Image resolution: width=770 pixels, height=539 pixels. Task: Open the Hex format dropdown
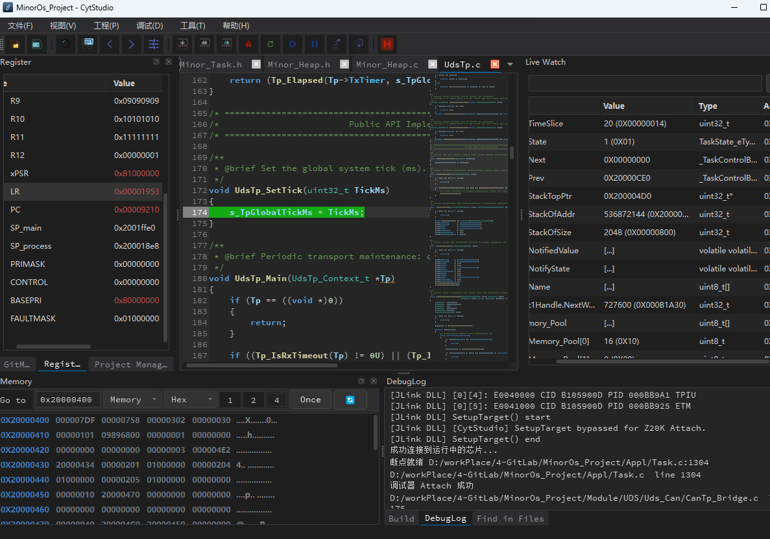[191, 400]
